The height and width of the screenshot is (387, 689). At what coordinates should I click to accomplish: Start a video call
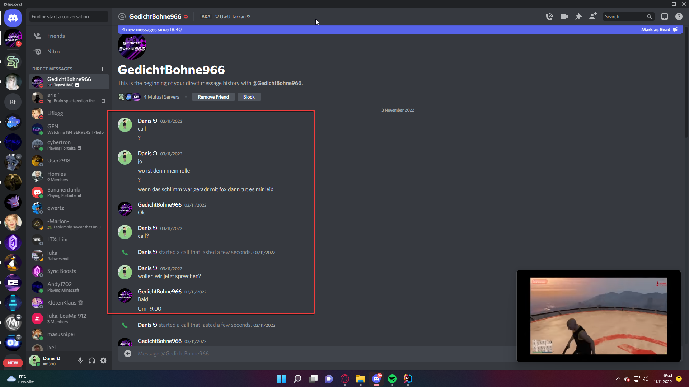click(x=564, y=16)
